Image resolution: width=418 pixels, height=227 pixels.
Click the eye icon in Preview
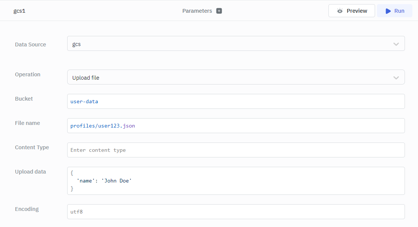pos(340,11)
